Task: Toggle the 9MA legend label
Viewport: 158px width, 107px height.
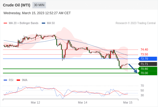Action: pos(25,80)
